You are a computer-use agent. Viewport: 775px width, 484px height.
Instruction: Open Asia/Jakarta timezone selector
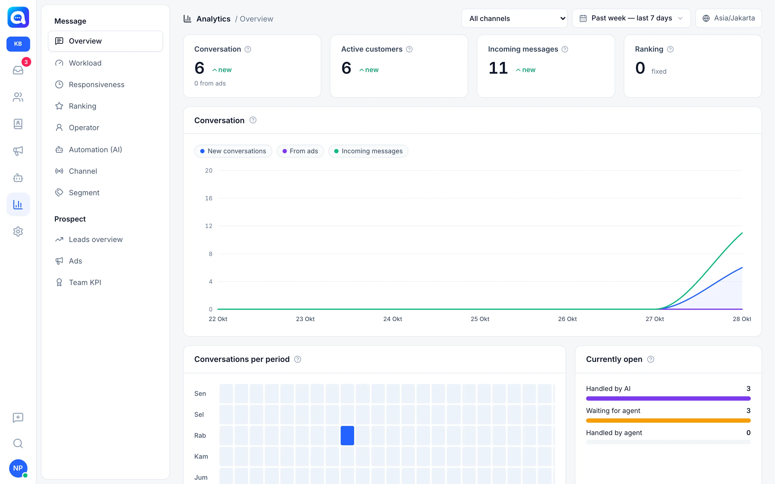[x=728, y=18]
